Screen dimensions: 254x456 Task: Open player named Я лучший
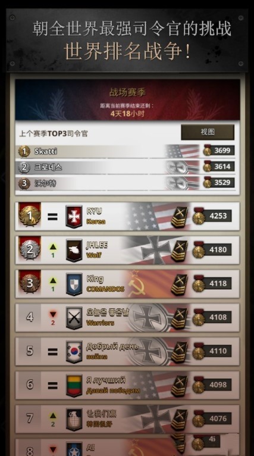click(x=106, y=380)
